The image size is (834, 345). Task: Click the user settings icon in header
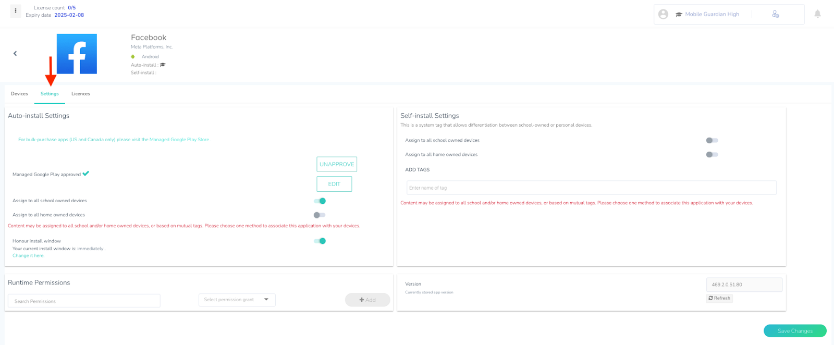775,14
